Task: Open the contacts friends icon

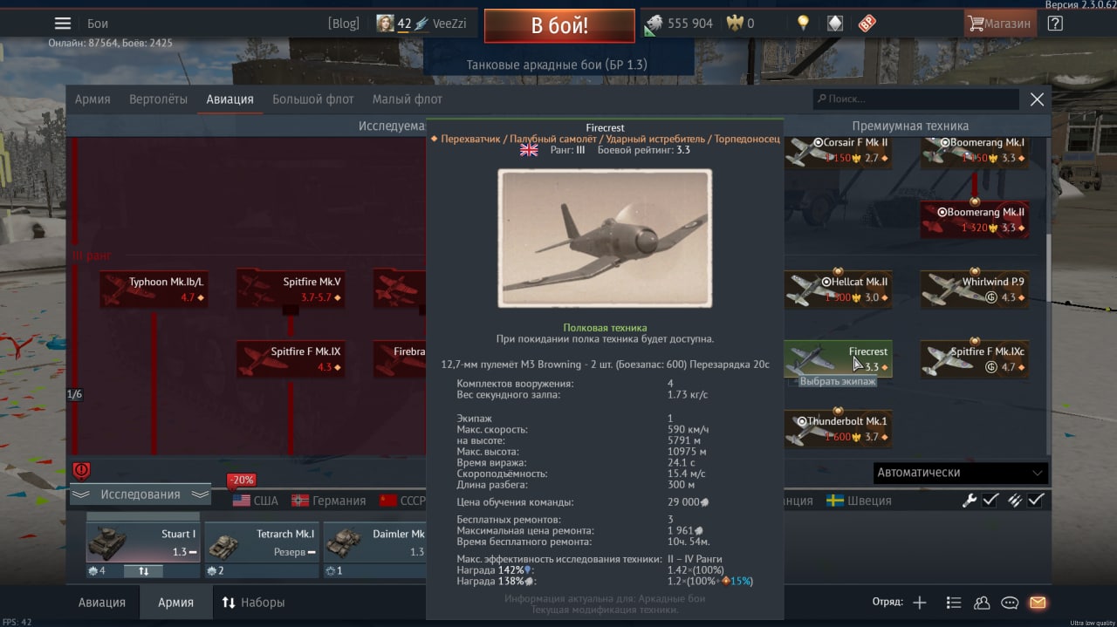Action: pos(982,602)
